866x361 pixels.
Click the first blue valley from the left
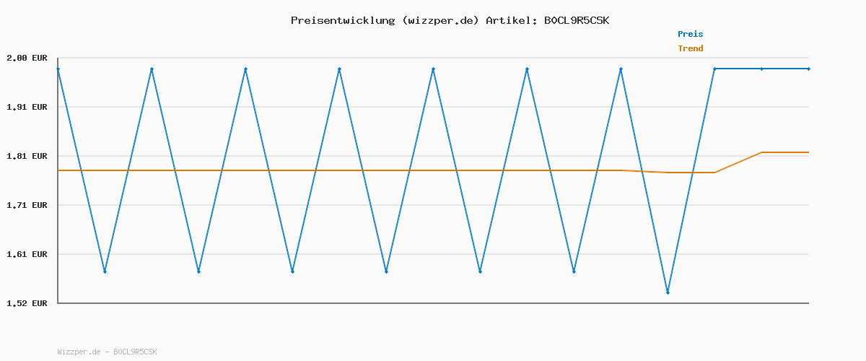coord(105,271)
